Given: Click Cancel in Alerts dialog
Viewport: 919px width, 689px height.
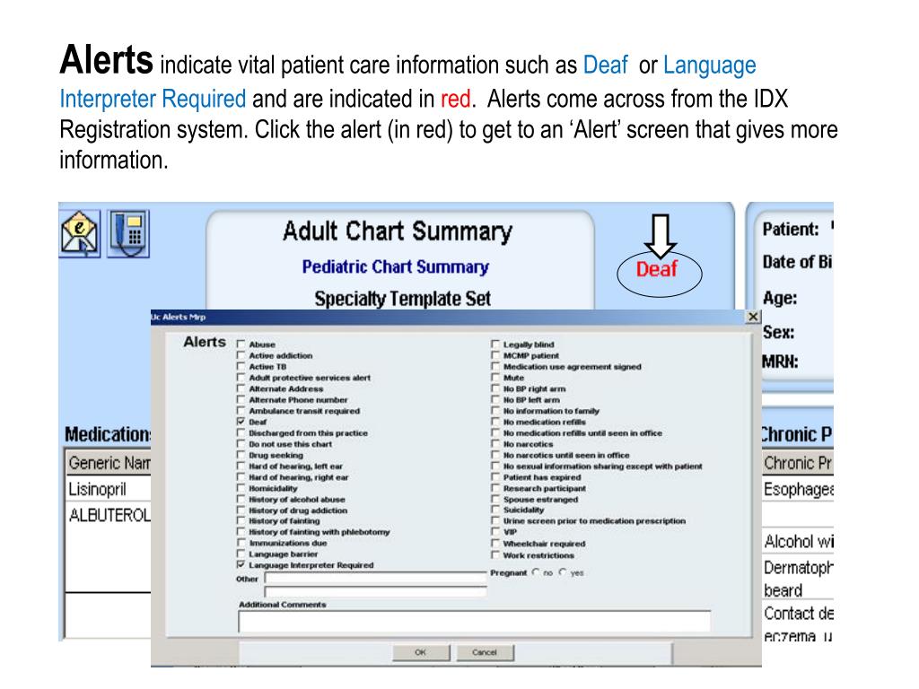Looking at the screenshot, I should click(485, 652).
